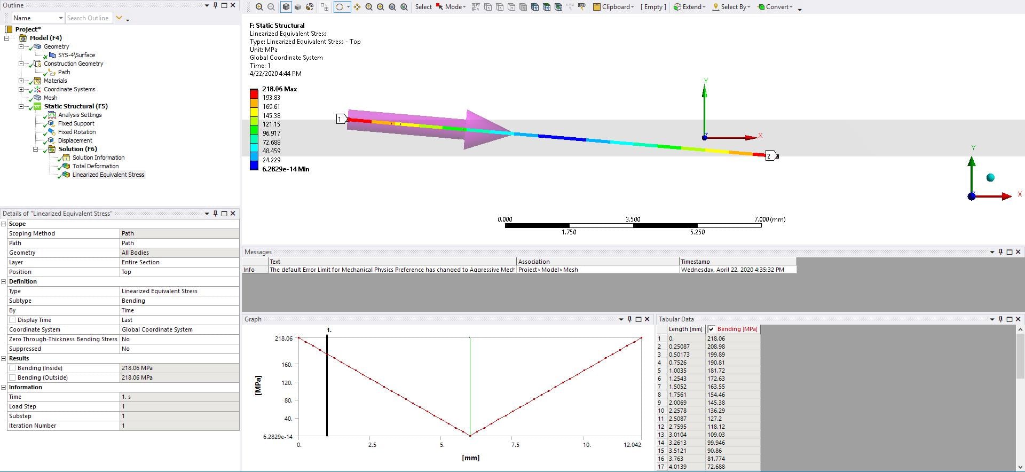The image size is (1025, 472).
Task: Click the [ Empty ] clipboard button
Action: [653, 7]
